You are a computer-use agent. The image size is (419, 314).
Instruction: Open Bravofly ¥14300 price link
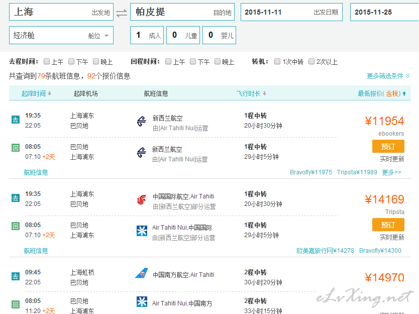coord(380,251)
